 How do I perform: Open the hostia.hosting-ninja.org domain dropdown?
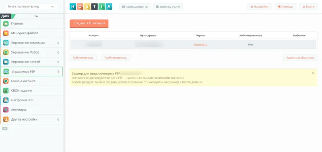[x=31, y=6]
